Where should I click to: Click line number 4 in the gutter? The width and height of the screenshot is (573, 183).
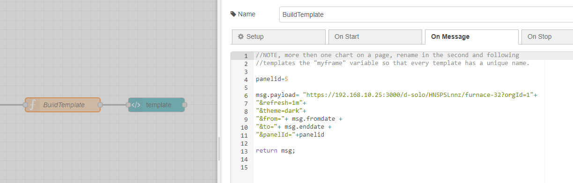[246, 80]
